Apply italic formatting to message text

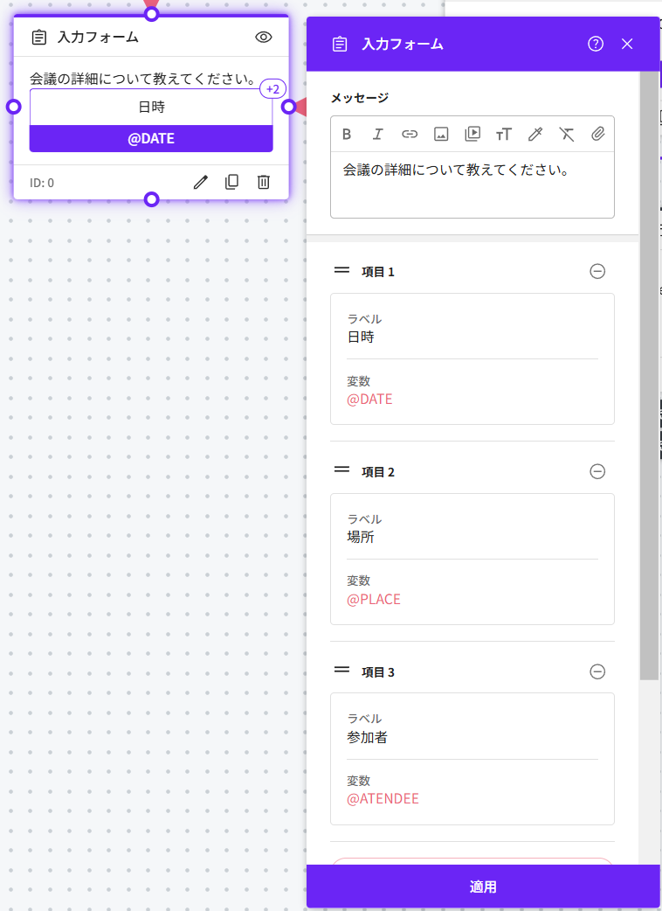[x=378, y=134]
